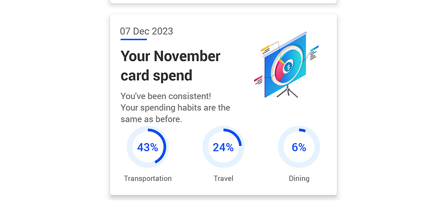The width and height of the screenshot is (445, 201).
Task: Open the "Your November card spend" heading
Action: point(170,66)
